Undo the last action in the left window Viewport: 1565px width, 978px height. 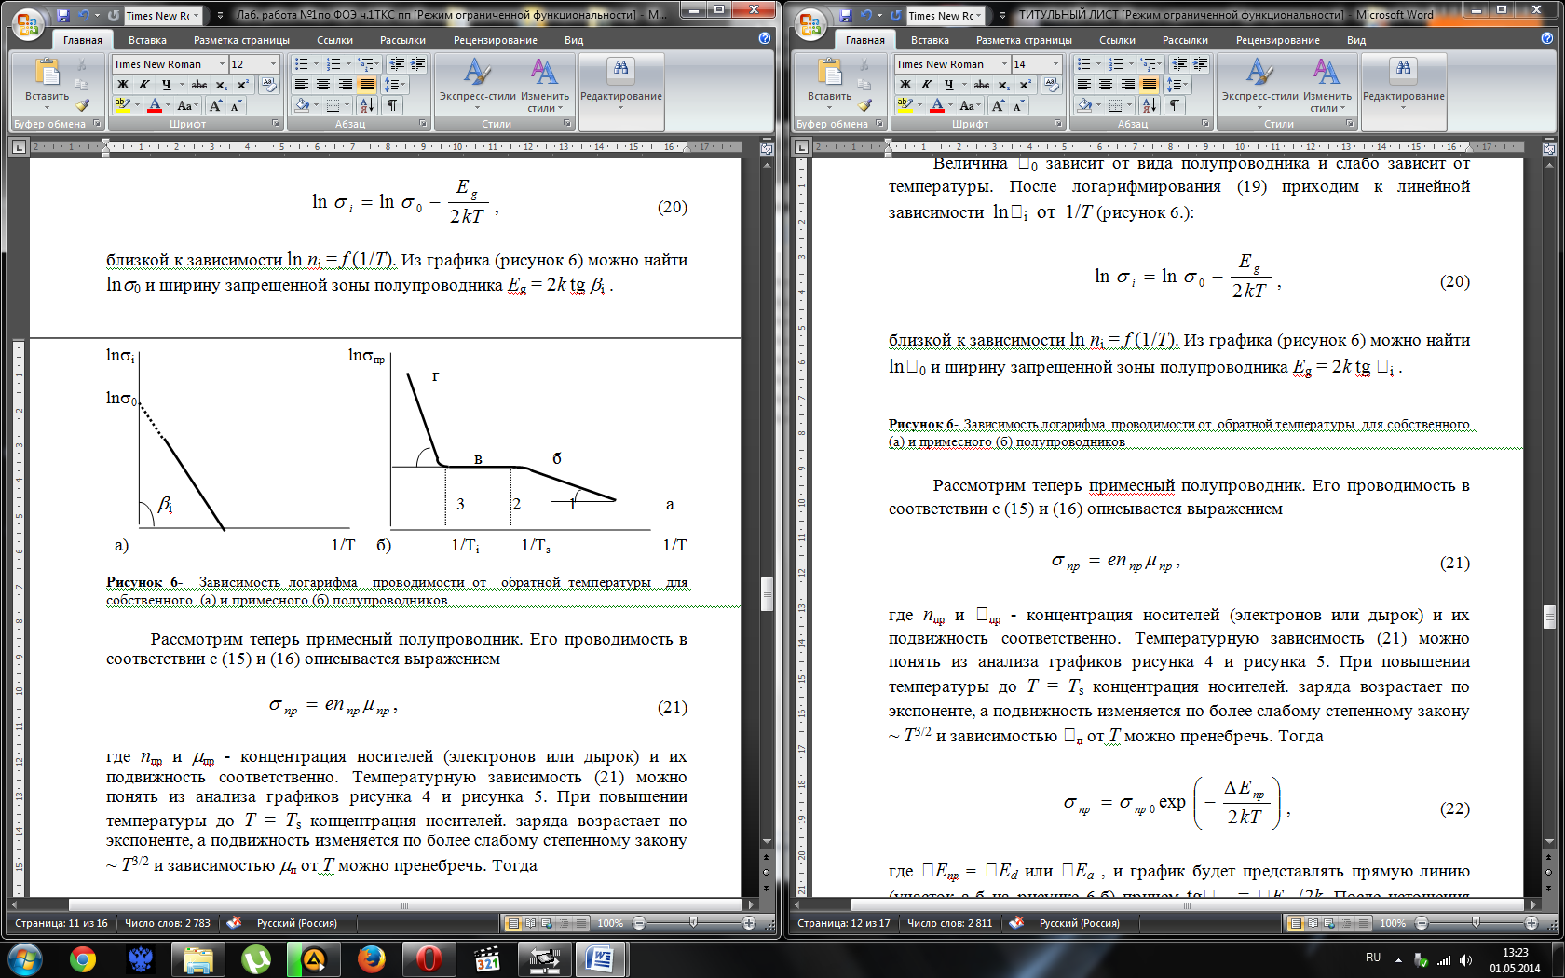tap(84, 16)
